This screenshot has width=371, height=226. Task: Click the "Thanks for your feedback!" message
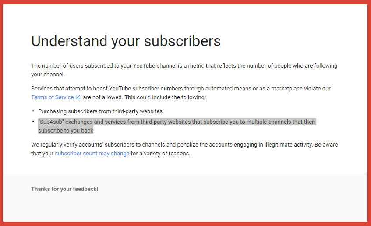64,189
